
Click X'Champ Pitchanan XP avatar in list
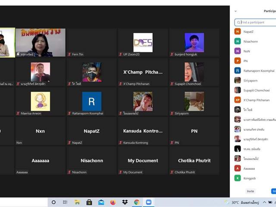[238, 100]
